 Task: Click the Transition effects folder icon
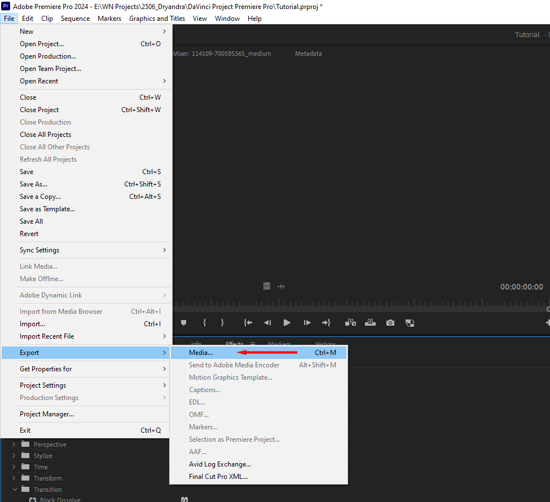click(25, 489)
